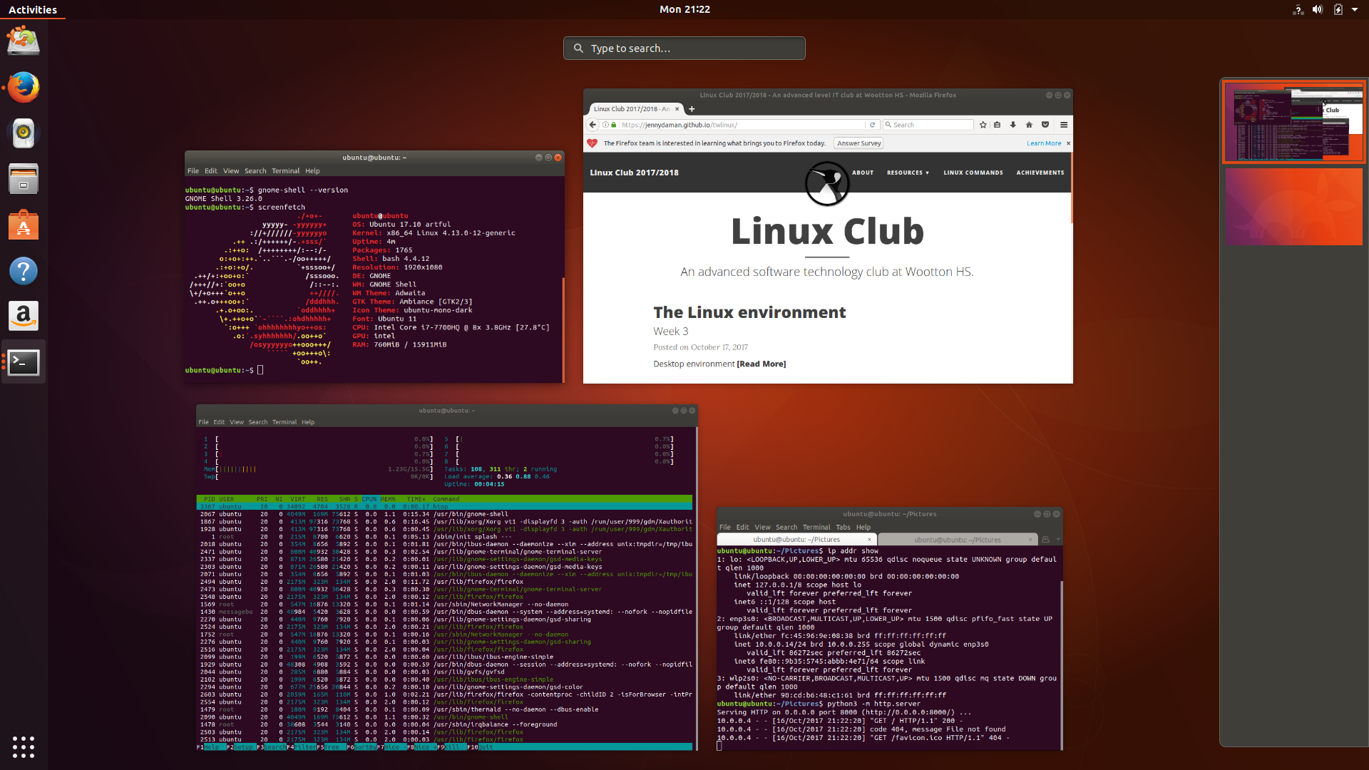Open Tabs menu in Pictures terminal
This screenshot has height=770, width=1369.
(843, 528)
